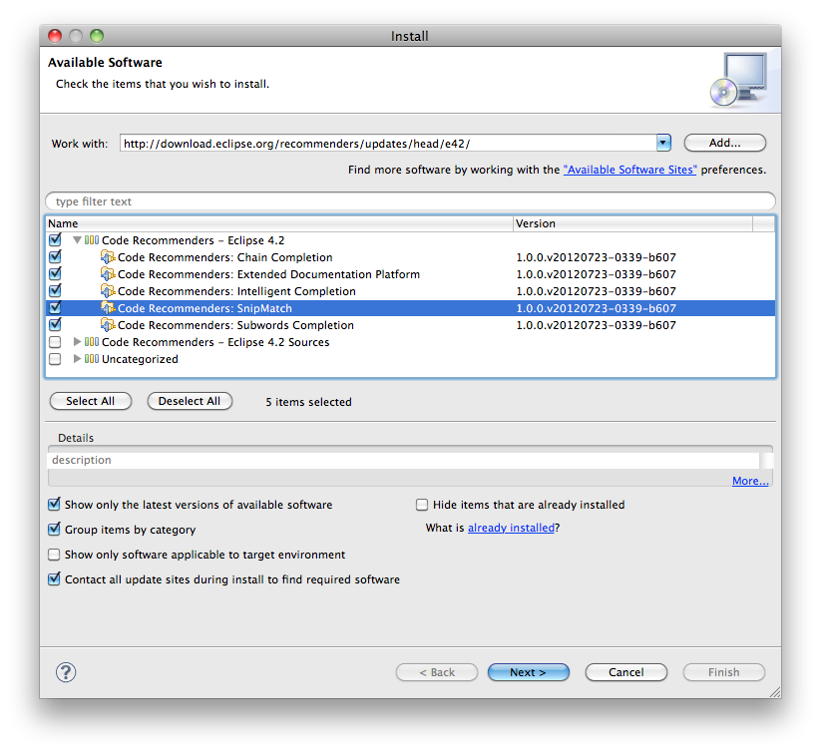
Task: Click the Intelligent Completion feature icon
Action: [108, 291]
